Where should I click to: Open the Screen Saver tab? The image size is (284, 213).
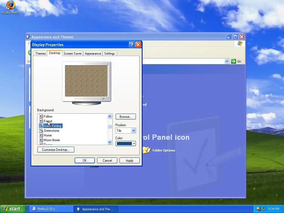pos(72,54)
